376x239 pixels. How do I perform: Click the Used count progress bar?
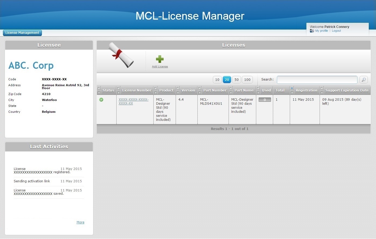point(265,100)
